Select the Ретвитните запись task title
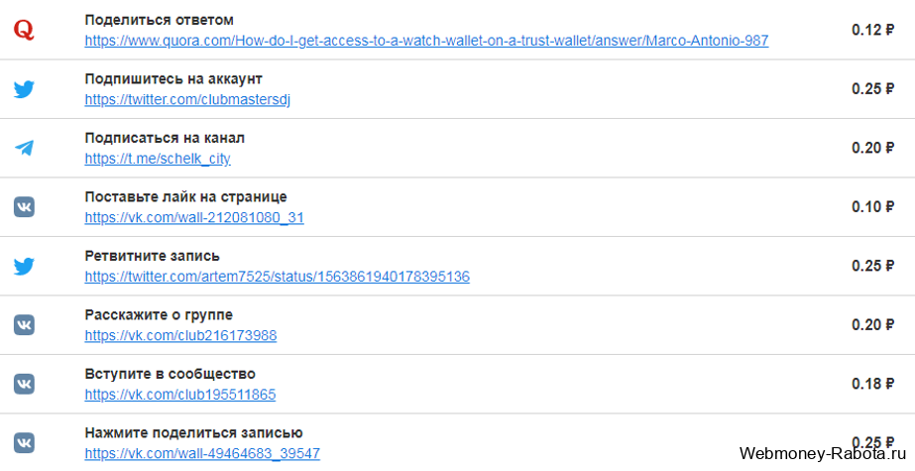 tap(153, 256)
